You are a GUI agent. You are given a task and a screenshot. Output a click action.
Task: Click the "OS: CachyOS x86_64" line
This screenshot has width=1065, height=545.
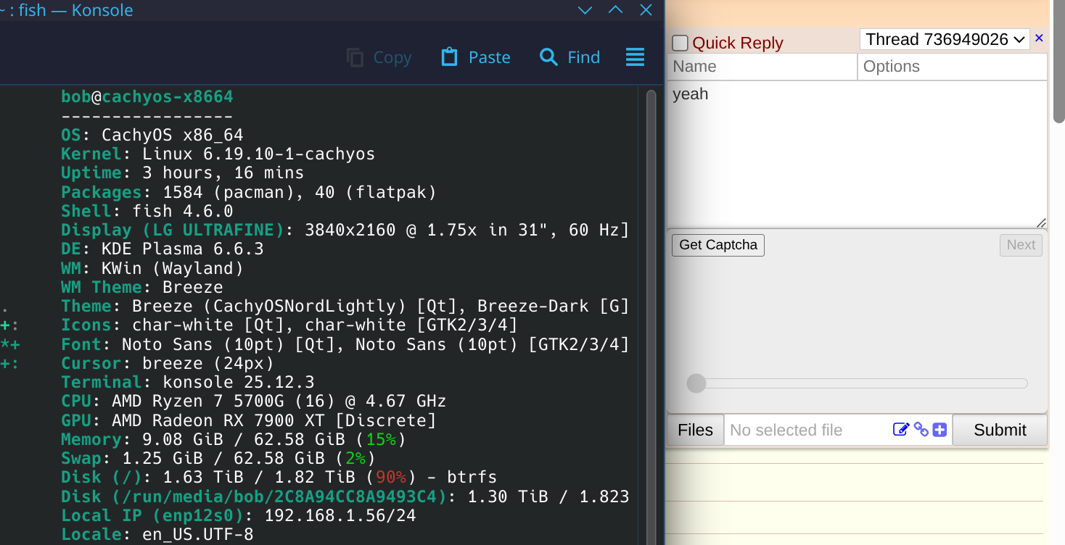pos(152,135)
